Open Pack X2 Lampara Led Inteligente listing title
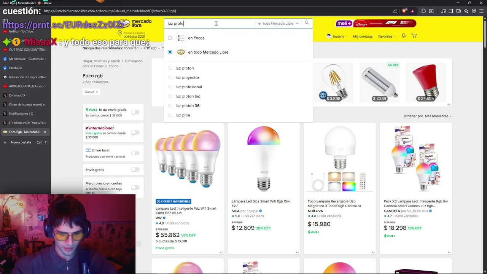Image resolution: width=487 pixels, height=274 pixels. (x=416, y=204)
